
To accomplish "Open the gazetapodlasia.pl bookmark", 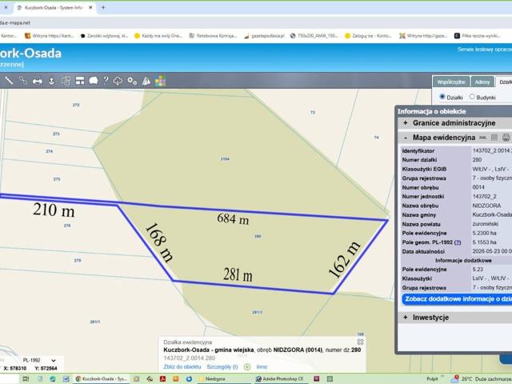I will (x=264, y=36).
